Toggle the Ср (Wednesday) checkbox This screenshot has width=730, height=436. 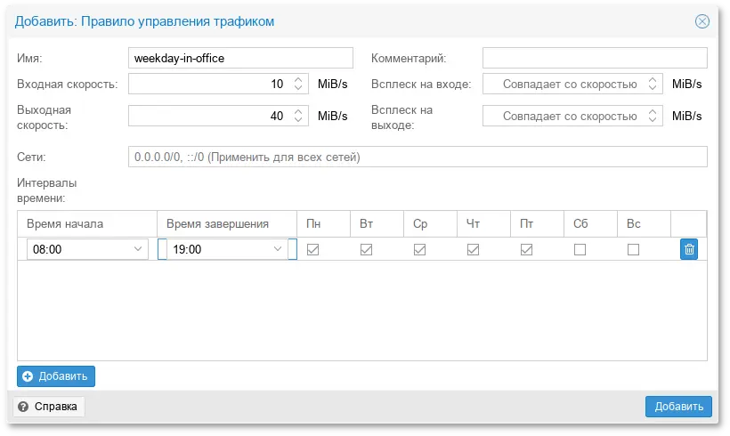[x=419, y=249]
